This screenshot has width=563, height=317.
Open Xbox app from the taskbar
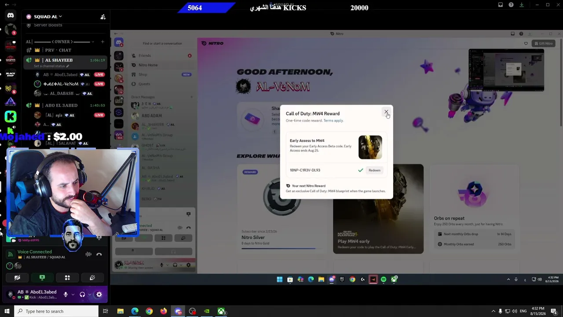tap(221, 311)
